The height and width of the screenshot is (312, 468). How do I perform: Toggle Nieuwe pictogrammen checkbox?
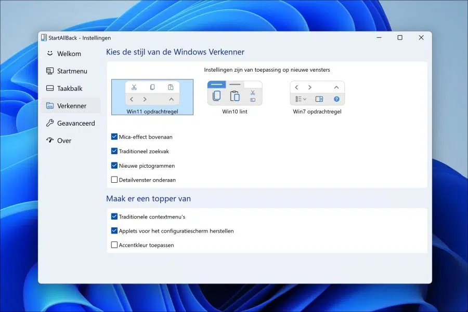pos(114,166)
